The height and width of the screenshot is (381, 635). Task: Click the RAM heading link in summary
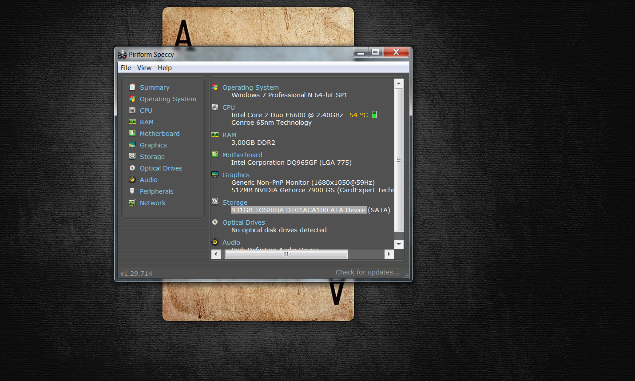click(x=229, y=135)
